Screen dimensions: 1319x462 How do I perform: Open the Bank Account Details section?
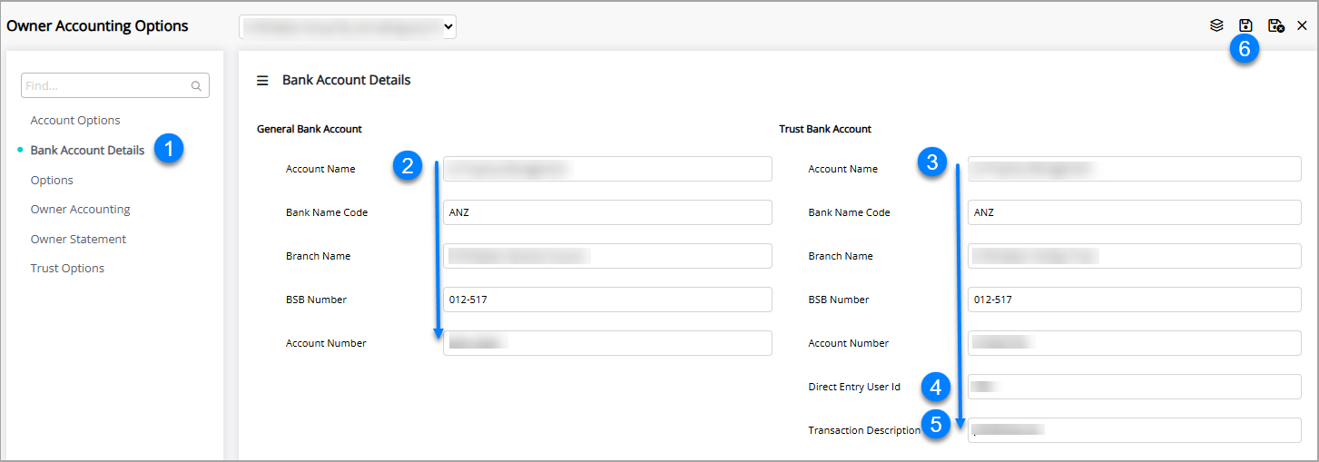87,151
